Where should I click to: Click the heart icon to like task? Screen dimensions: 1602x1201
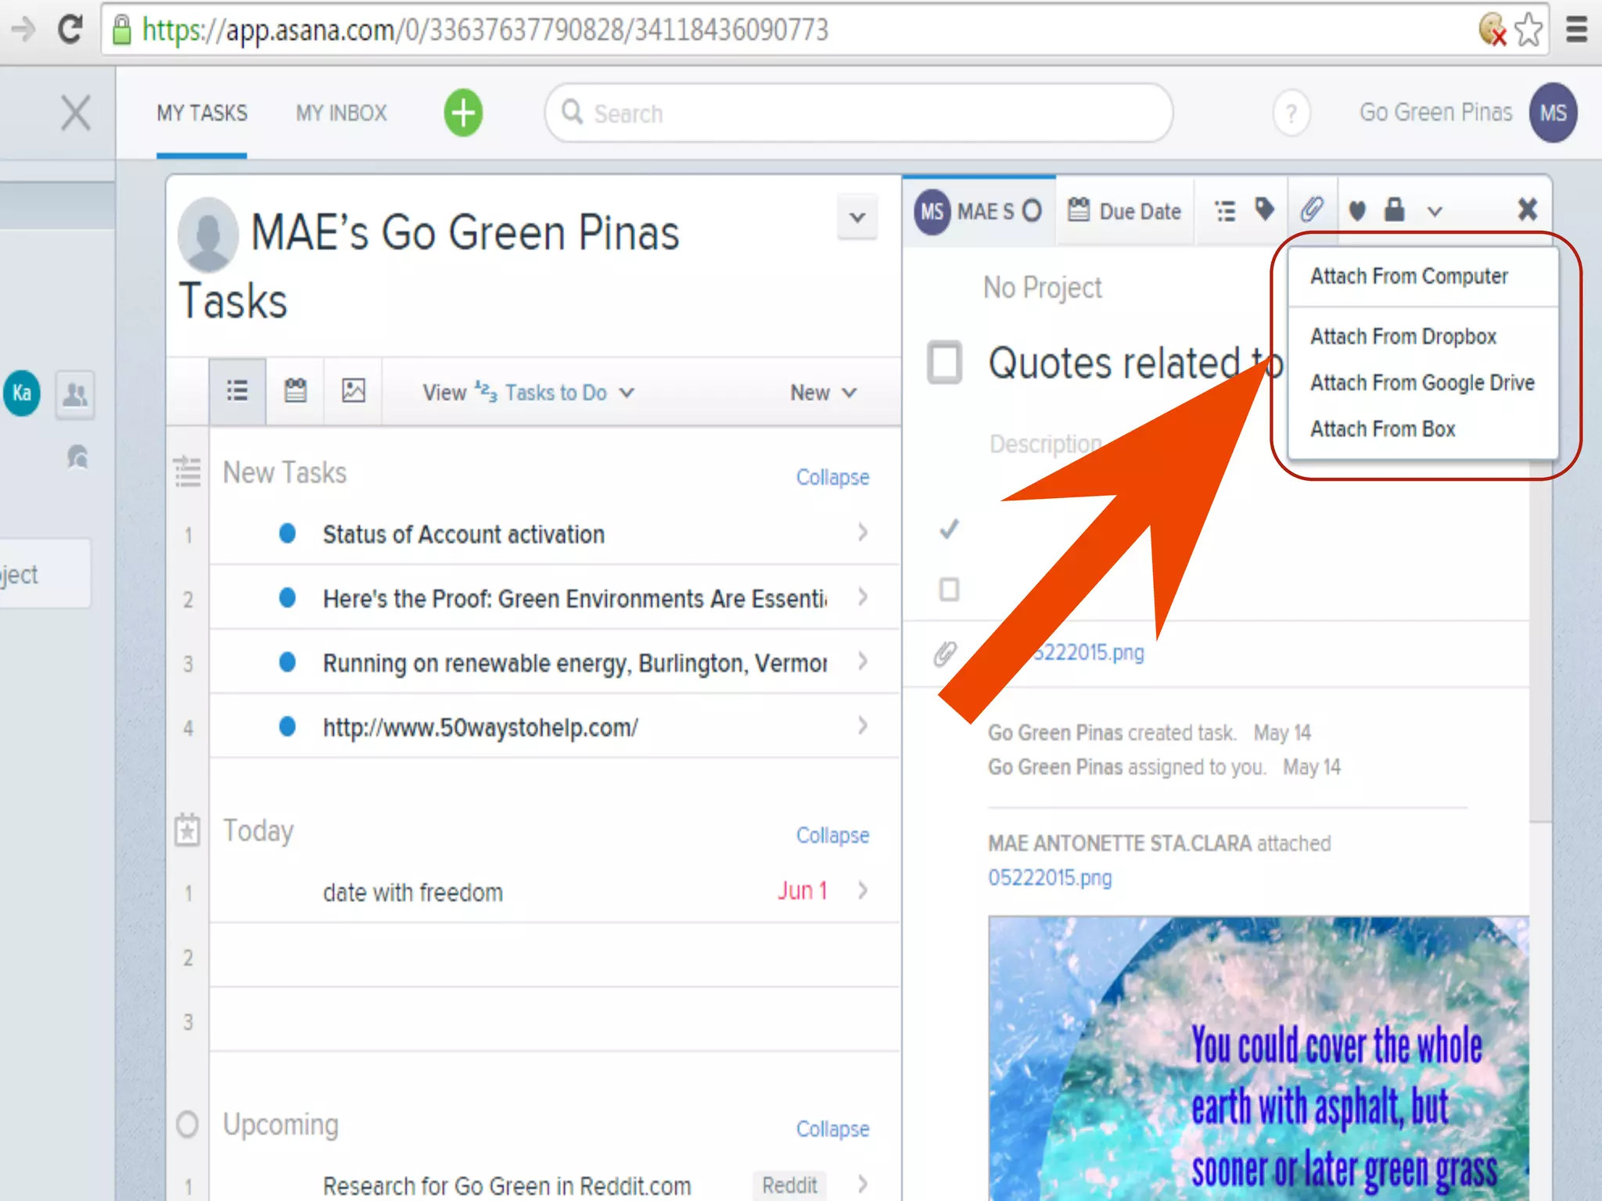(1357, 210)
